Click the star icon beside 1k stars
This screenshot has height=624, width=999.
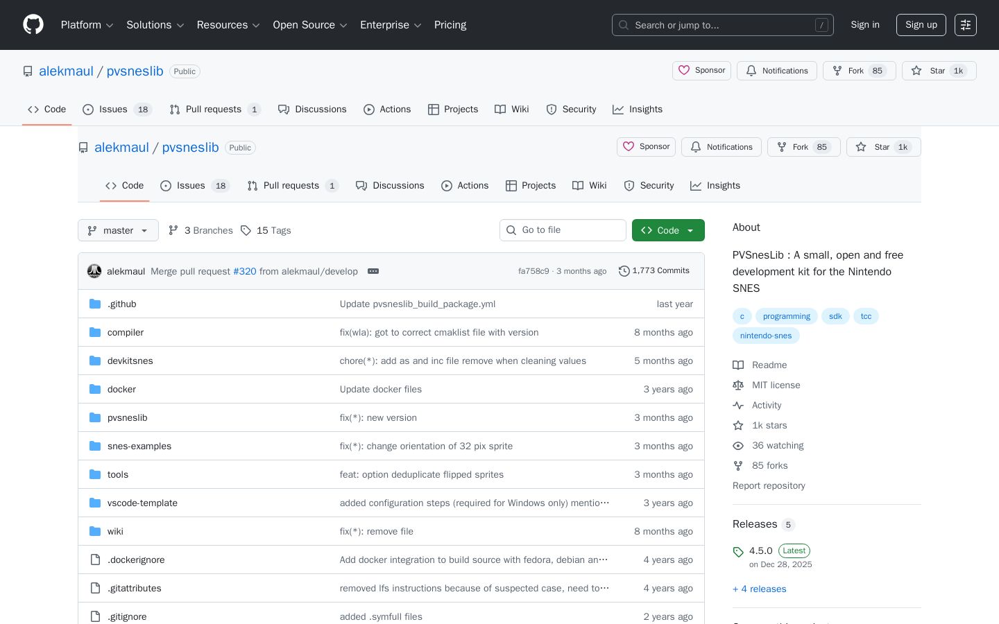tap(738, 426)
